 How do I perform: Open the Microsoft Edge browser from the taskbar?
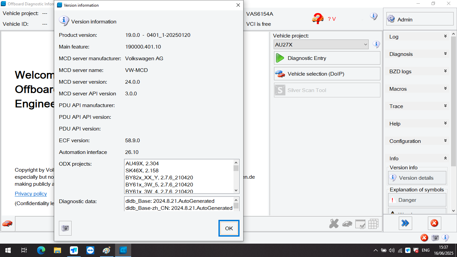point(41,250)
